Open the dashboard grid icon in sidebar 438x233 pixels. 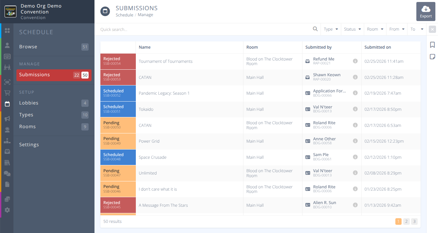(7, 31)
